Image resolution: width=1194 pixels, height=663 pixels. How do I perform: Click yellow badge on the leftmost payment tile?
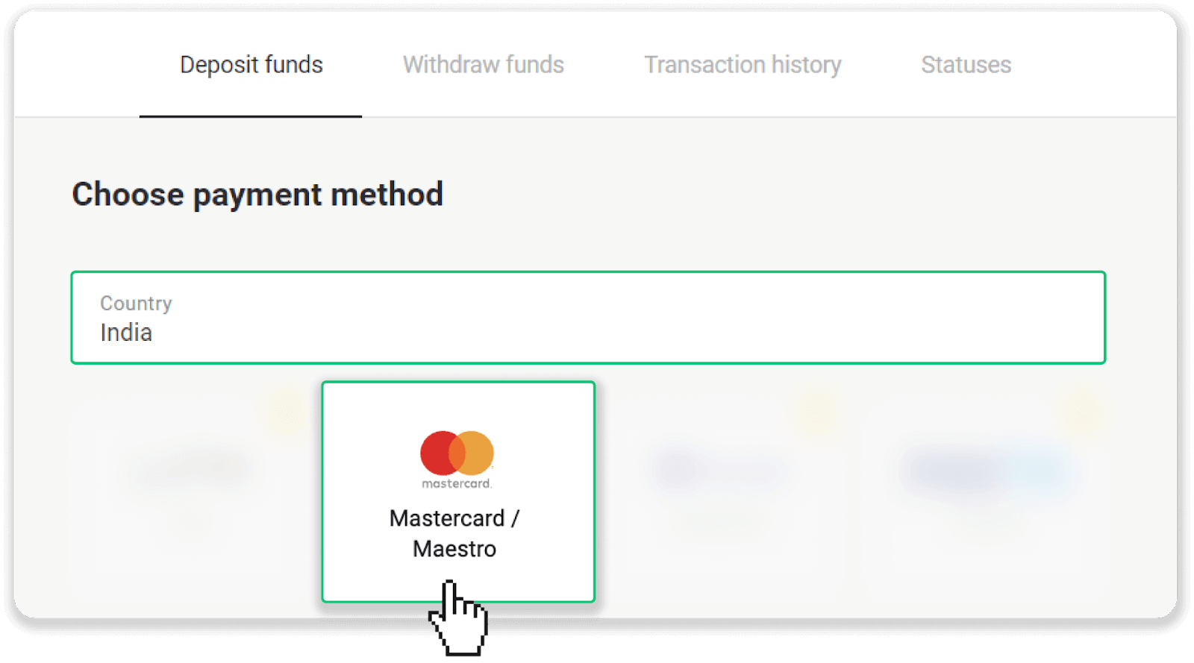[284, 410]
